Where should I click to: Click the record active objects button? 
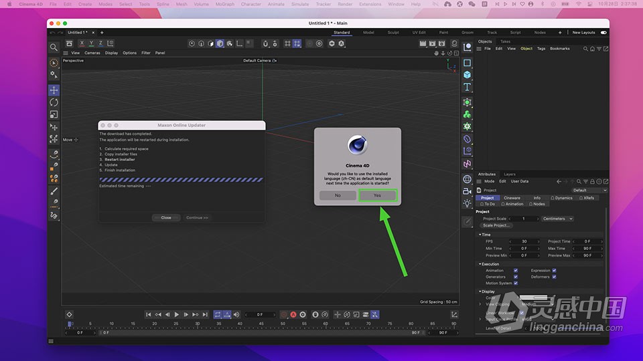click(x=284, y=314)
